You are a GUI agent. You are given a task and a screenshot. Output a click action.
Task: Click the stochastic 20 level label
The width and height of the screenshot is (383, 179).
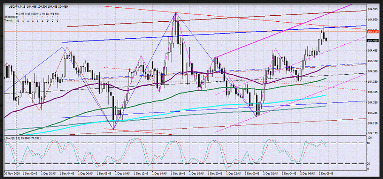(x=369, y=163)
